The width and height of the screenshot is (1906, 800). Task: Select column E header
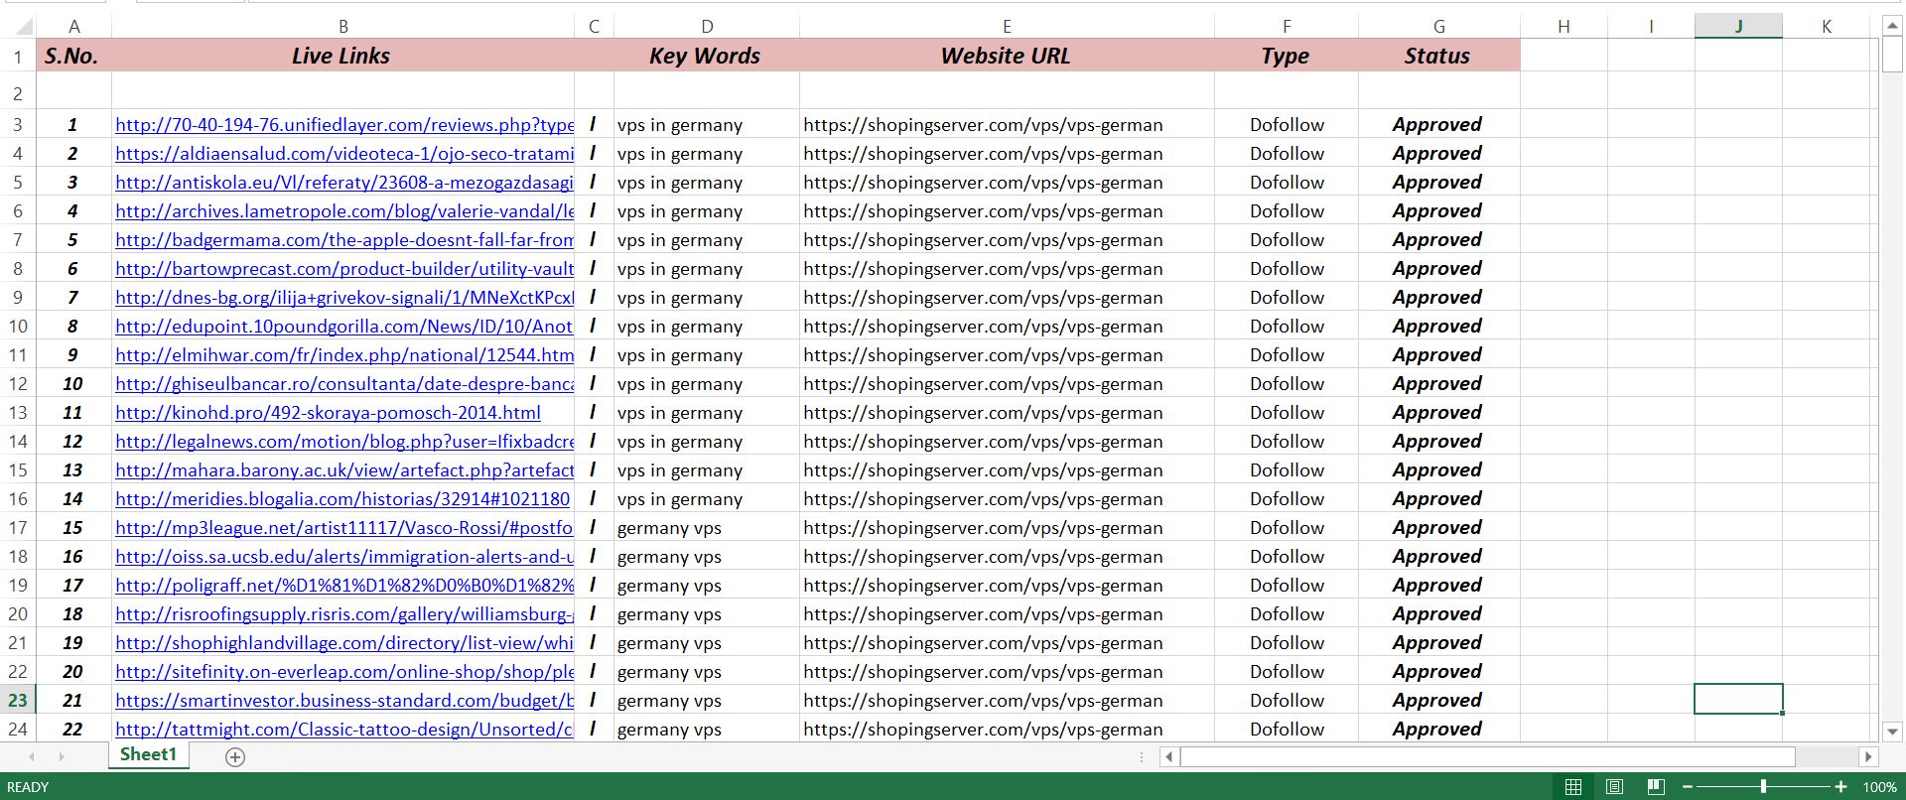pos(1006,27)
